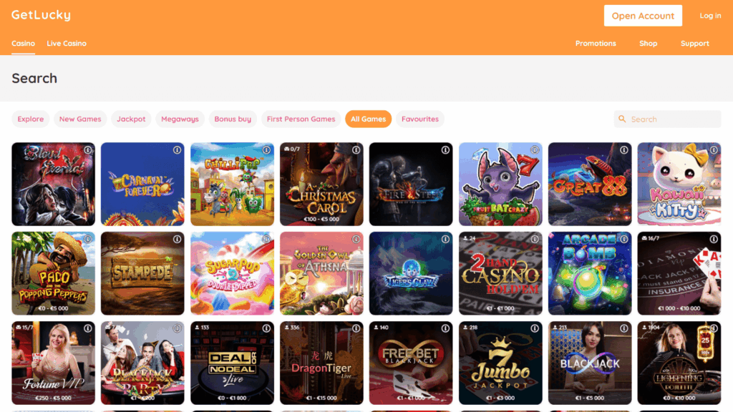Open info icon on Tiger's Claw game
Screen dimensions: 733x412
[445, 239]
